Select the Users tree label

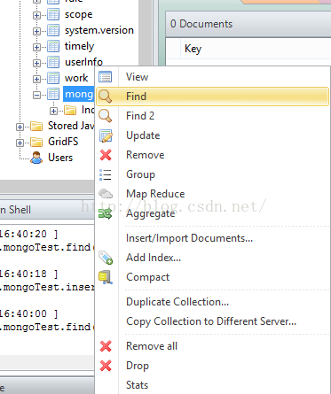60,158
